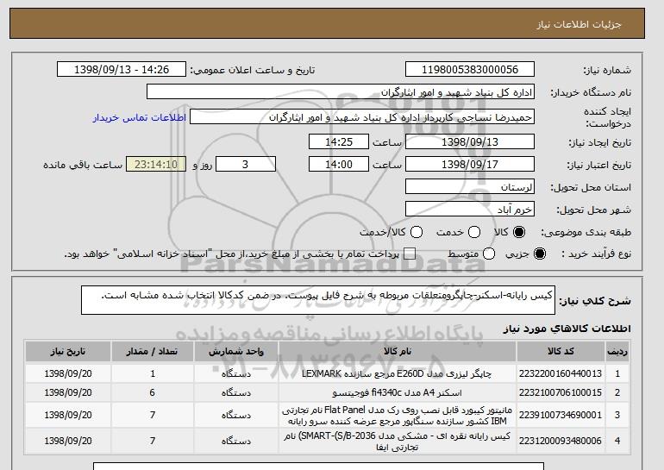Click the جزئیات اطلاعات نیاز header title
This screenshot has width=664, height=470.
(579, 24)
